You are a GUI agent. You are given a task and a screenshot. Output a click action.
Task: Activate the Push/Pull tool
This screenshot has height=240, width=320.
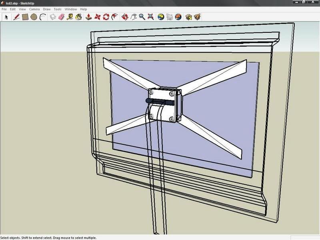coord(89,17)
